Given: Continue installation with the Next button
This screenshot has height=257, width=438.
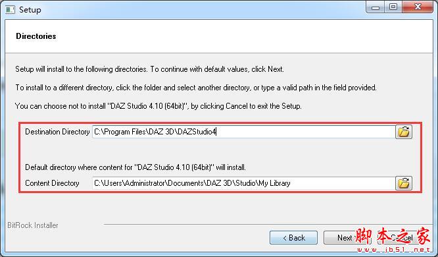Looking at the screenshot, I should click(347, 238).
